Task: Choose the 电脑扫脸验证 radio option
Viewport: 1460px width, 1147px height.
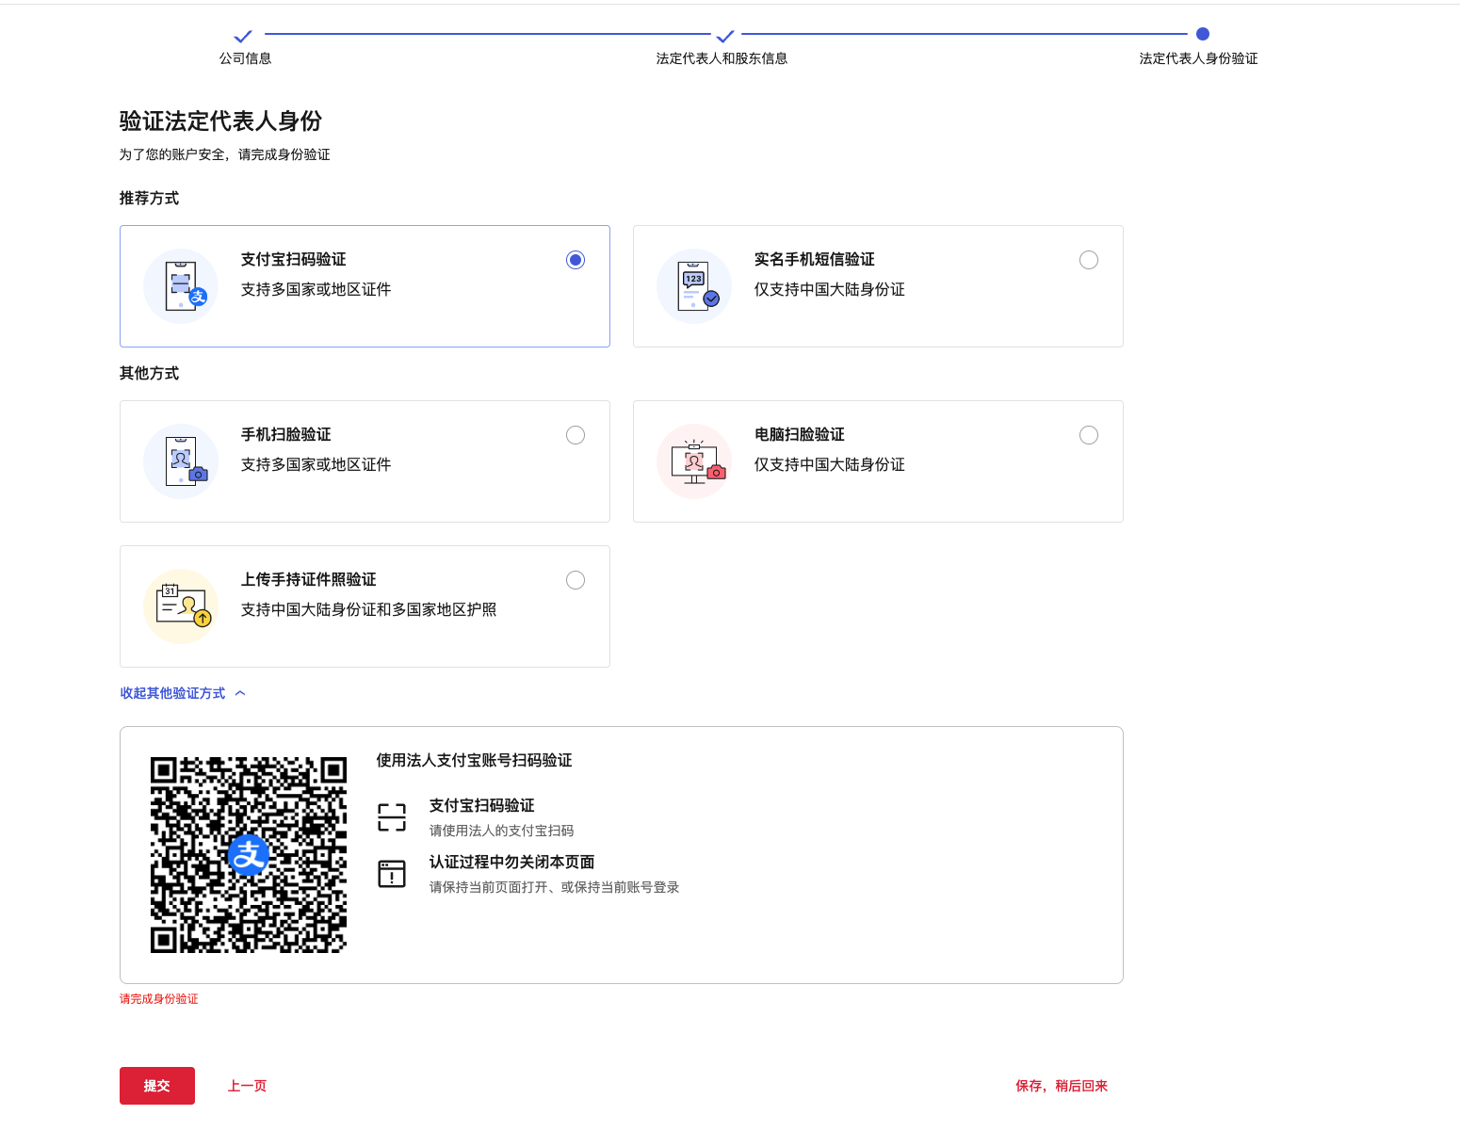Action: click(1089, 435)
